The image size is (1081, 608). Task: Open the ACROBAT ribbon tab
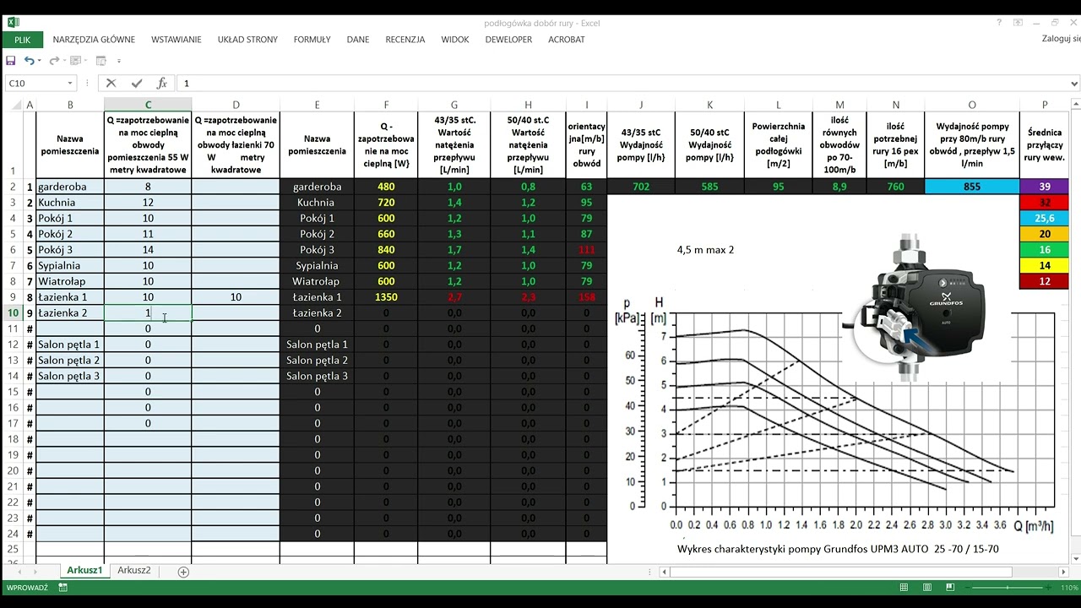(567, 40)
